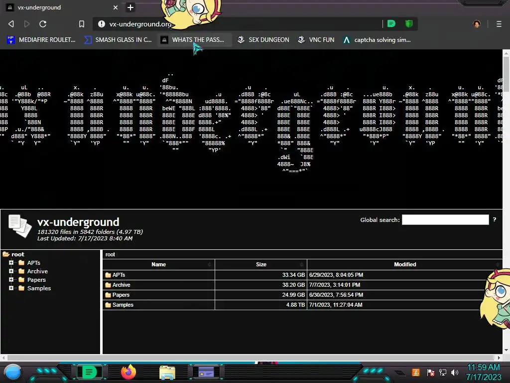Open the browser profile avatar
This screenshot has height=383, width=510.
pyautogui.click(x=477, y=24)
